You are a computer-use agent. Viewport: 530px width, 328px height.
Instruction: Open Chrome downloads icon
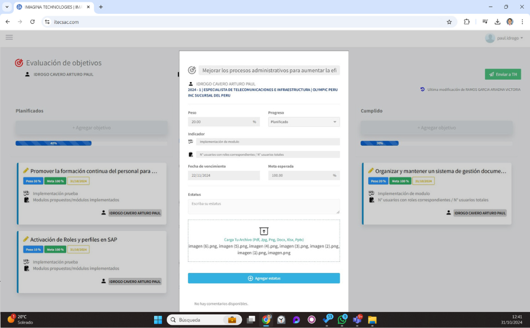[497, 22]
